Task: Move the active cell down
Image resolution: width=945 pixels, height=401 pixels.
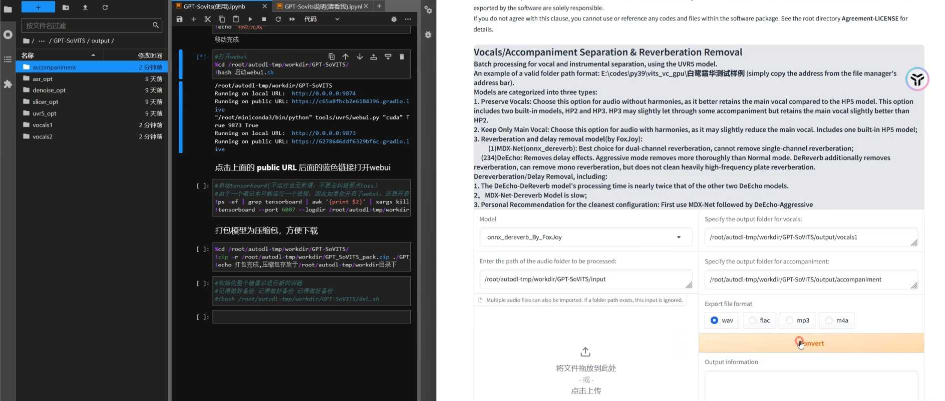Action: 360,56
